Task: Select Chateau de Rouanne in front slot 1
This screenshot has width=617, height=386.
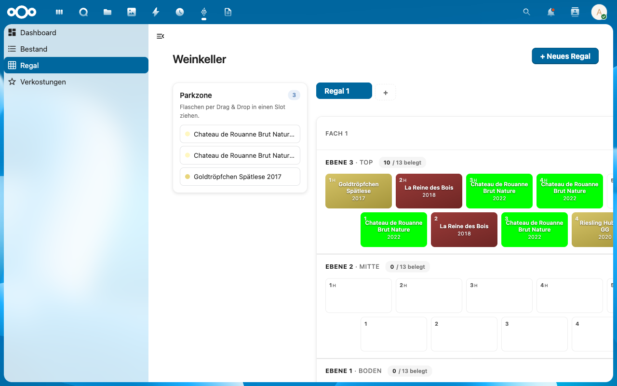Action: (x=394, y=230)
